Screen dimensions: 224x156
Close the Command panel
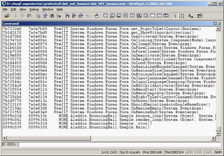click(219, 23)
